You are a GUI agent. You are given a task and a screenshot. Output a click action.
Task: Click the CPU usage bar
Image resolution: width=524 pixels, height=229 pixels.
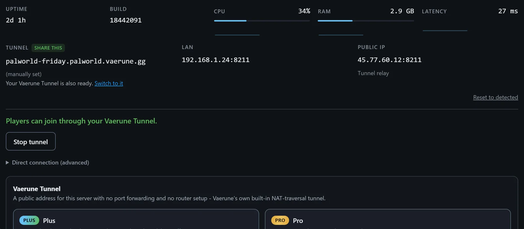coord(262,21)
